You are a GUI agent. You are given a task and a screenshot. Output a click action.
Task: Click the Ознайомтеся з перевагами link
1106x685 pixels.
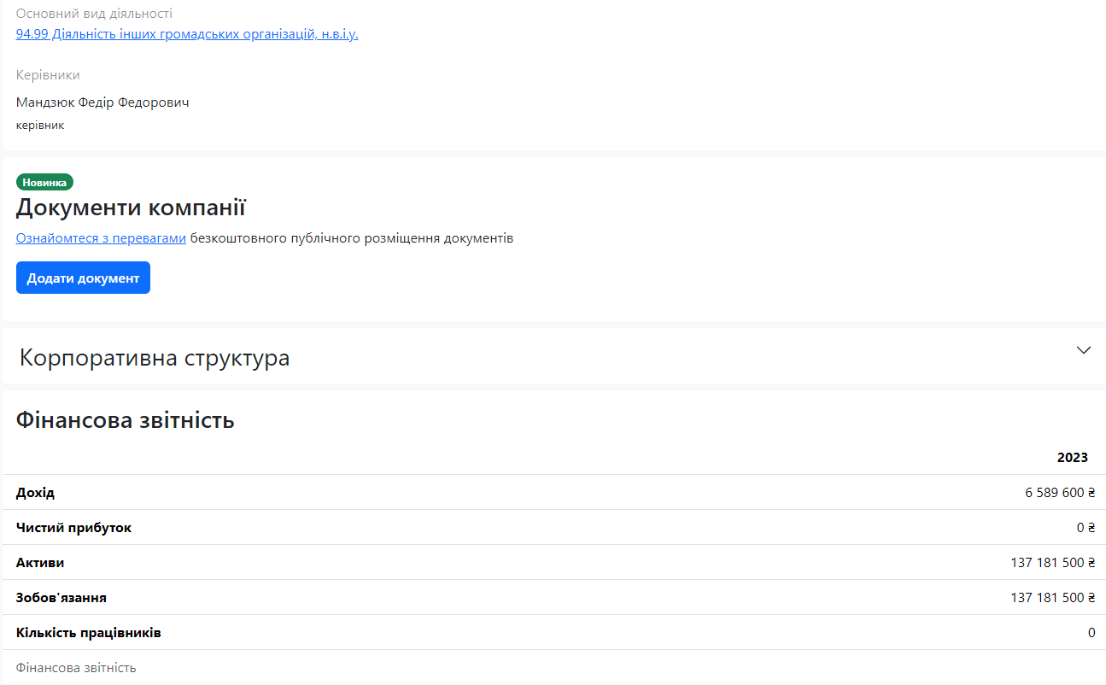tap(101, 238)
